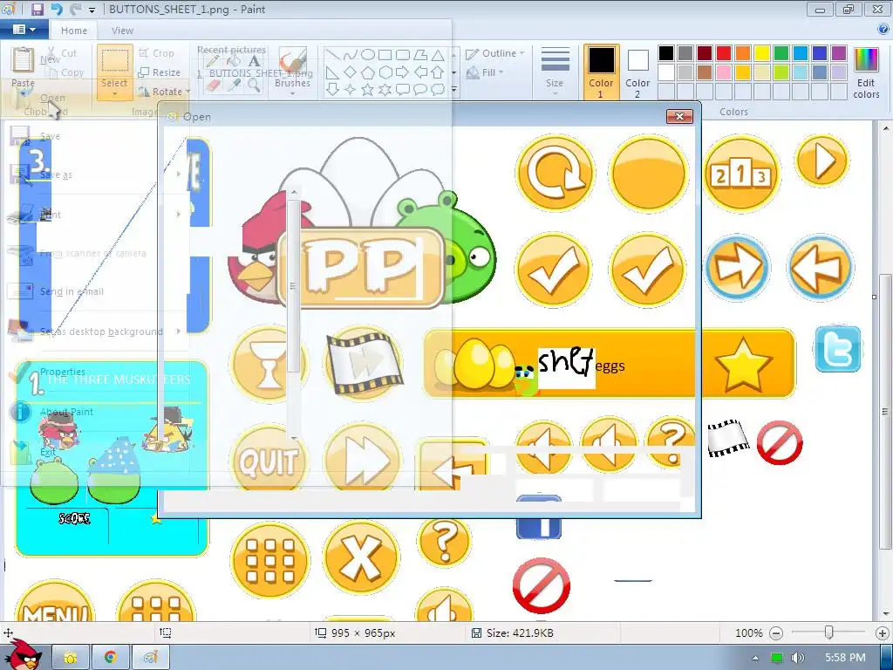Pick the purple color swatch
Image resolution: width=893 pixels, height=670 pixels.
tap(839, 53)
